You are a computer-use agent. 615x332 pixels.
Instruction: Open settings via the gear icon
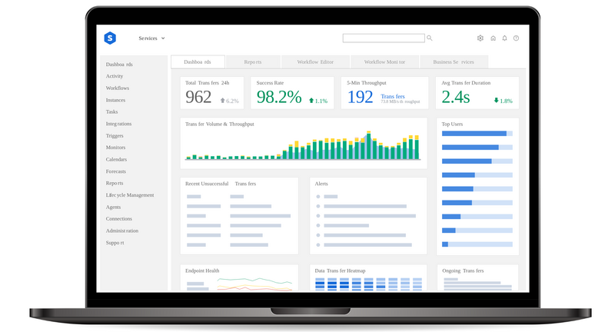click(480, 38)
